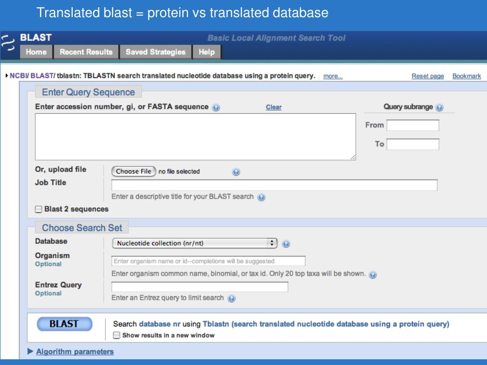
Task: Focus the Job Title input field
Action: point(274,185)
